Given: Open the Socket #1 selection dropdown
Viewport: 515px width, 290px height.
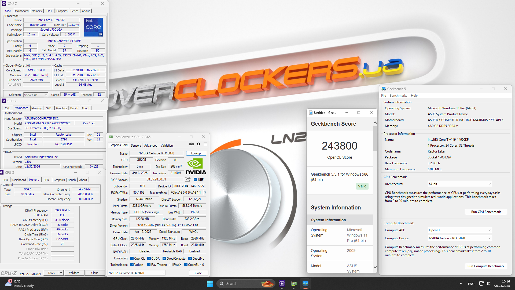Looking at the screenshot, I should 36,95.
